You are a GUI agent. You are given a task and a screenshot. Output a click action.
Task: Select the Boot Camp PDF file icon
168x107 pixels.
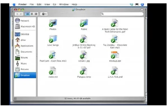tap(115, 23)
